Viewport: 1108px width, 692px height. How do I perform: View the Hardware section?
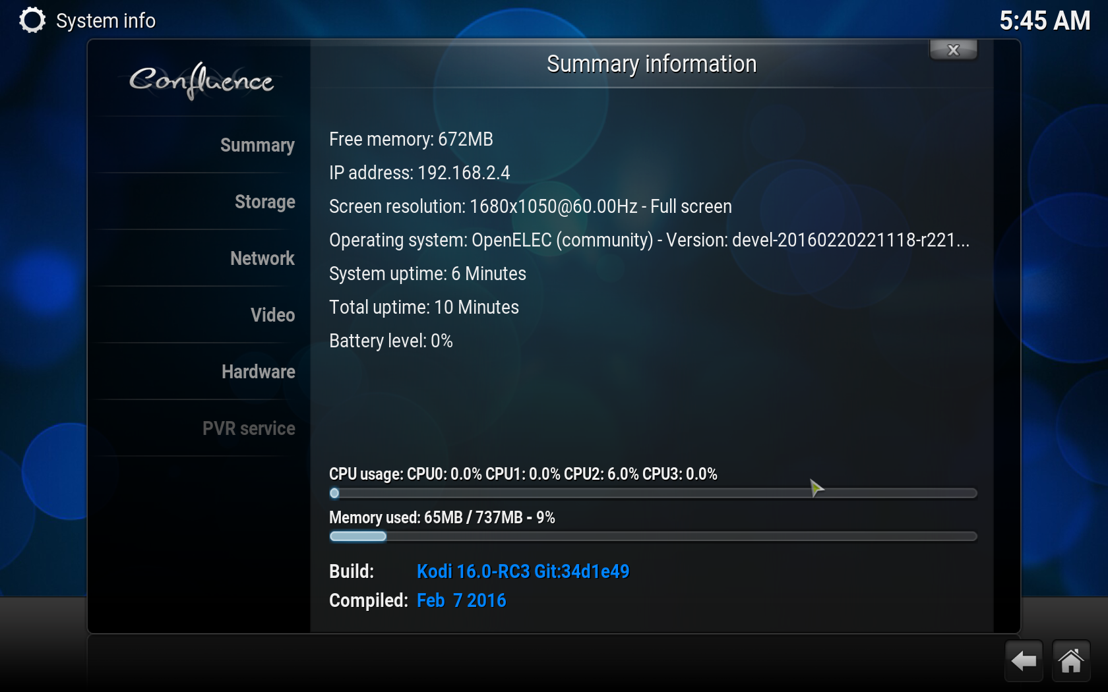(x=259, y=372)
